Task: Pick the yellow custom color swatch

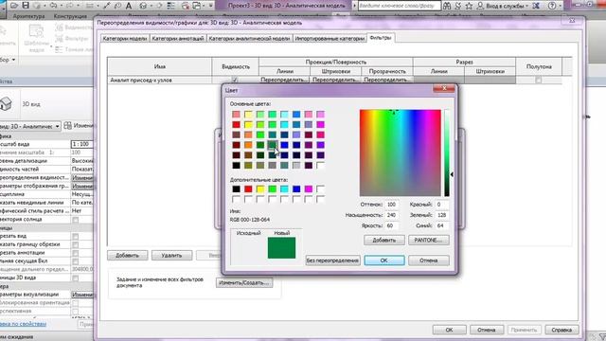Action: click(260, 189)
